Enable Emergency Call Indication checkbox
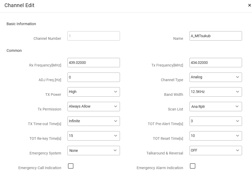Image resolution: width=252 pixels, height=172 pixels. [x=71, y=166]
